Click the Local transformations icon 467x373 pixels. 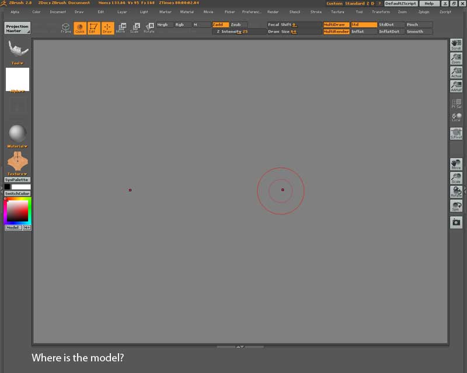coord(456,117)
